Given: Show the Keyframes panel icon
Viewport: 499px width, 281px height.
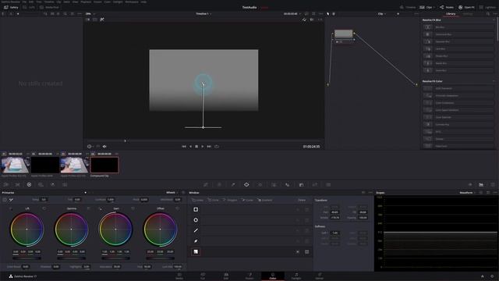Looking at the screenshot, I should tap(470, 184).
